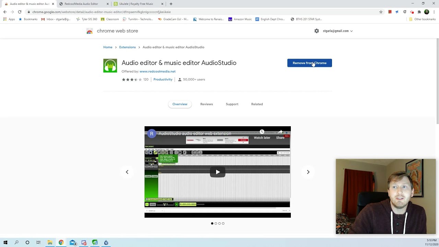Expand the stgarla@gmail.com account dropdown
The height and width of the screenshot is (247, 439).
click(338, 31)
